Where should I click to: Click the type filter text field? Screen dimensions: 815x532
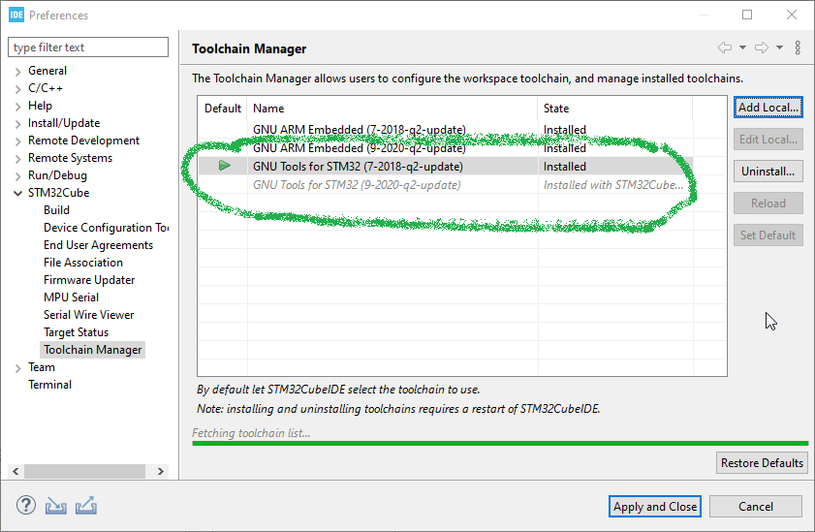pos(88,47)
